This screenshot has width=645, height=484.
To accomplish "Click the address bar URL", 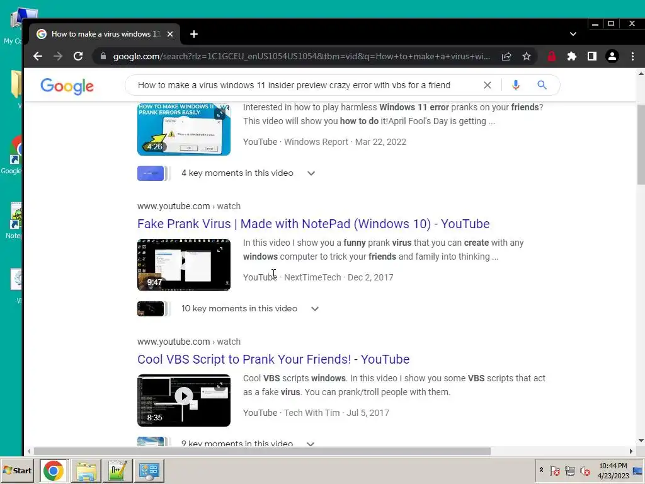I will click(x=302, y=56).
